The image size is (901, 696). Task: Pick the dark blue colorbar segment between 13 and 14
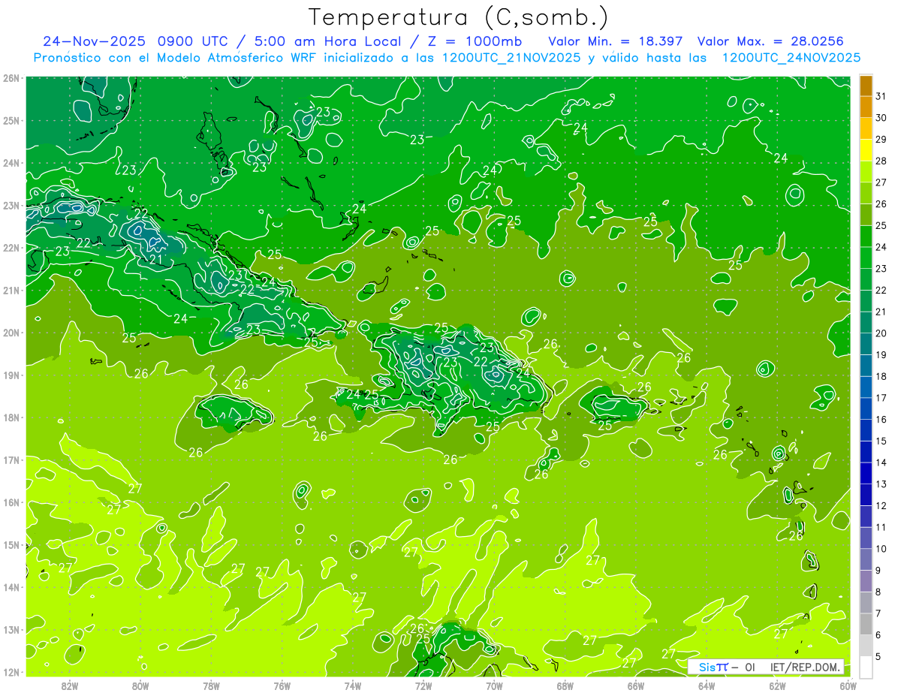coord(866,473)
